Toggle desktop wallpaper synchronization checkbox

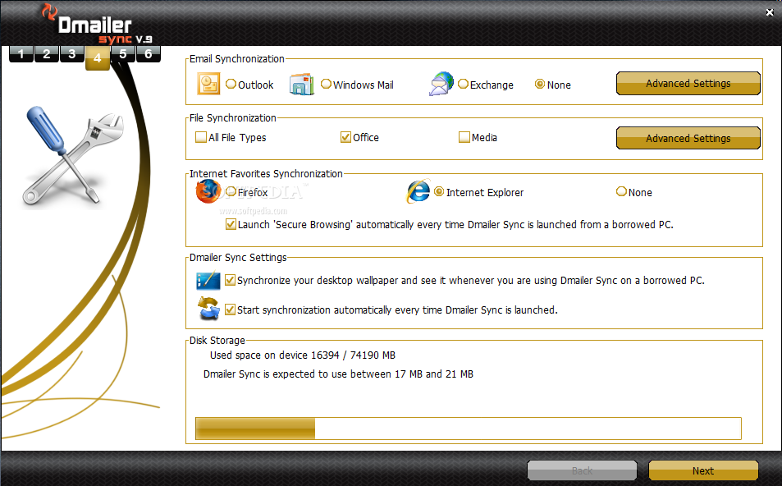point(230,280)
